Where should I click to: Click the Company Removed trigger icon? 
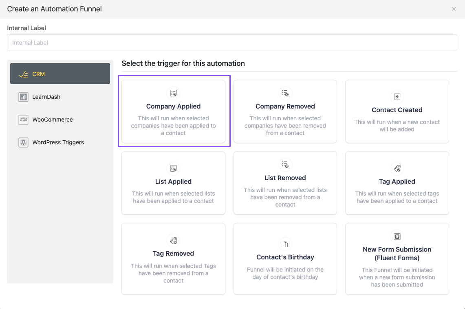(x=285, y=93)
